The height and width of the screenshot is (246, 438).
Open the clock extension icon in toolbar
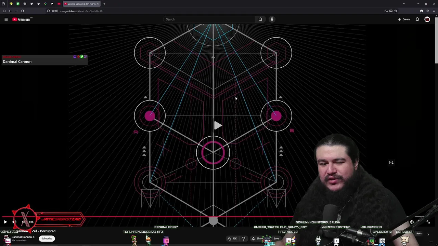(x=422, y=11)
